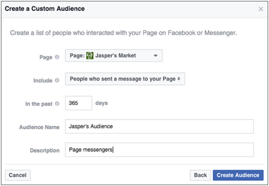The width and height of the screenshot is (269, 186).
Task: Click the info icon beside In the past
Action: (57, 103)
